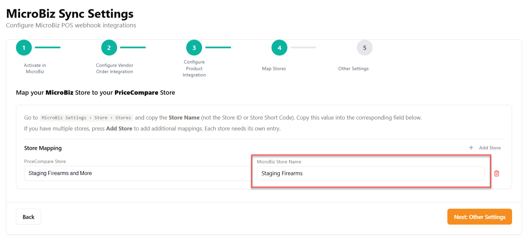527x238 pixels.
Task: Click the Add Store label
Action: tap(490, 148)
